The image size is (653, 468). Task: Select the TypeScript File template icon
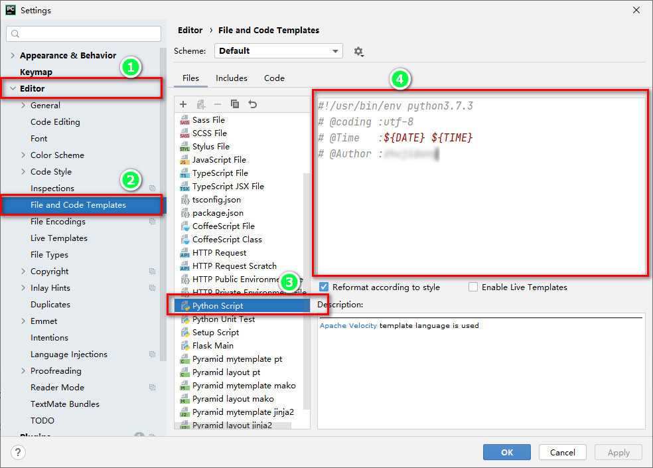(x=184, y=173)
